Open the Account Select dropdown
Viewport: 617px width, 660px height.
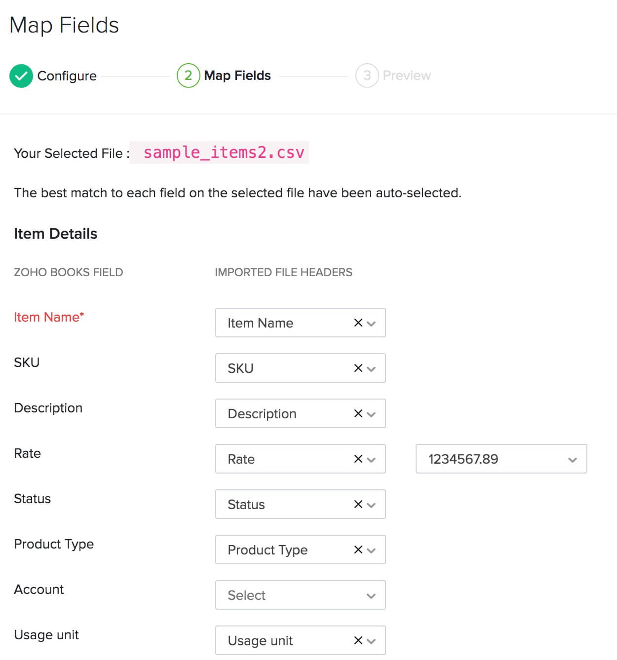tap(300, 595)
